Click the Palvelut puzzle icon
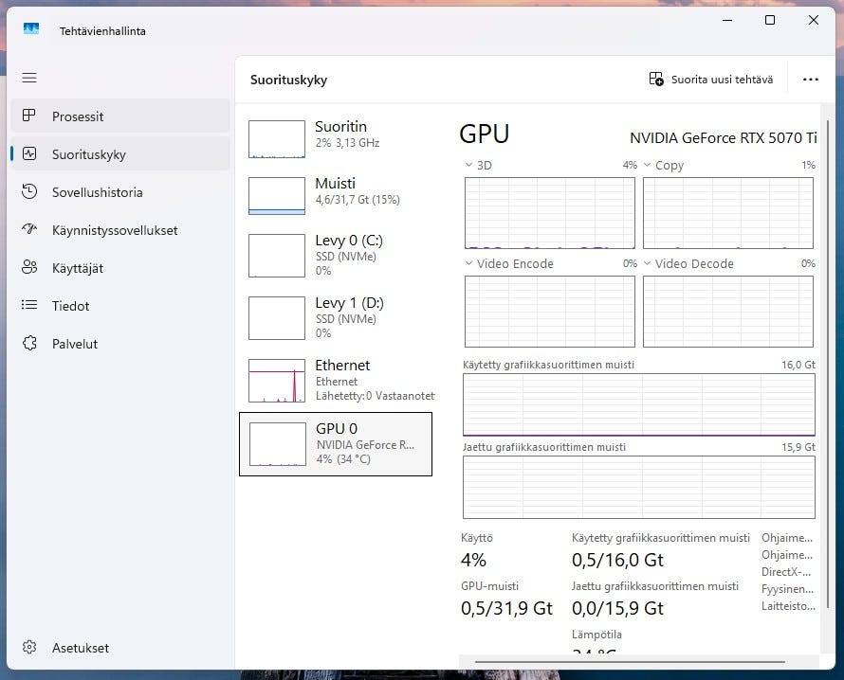This screenshot has height=680, width=844. (29, 343)
